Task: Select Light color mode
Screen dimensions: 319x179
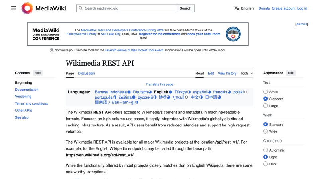Action: pyautogui.click(x=265, y=157)
